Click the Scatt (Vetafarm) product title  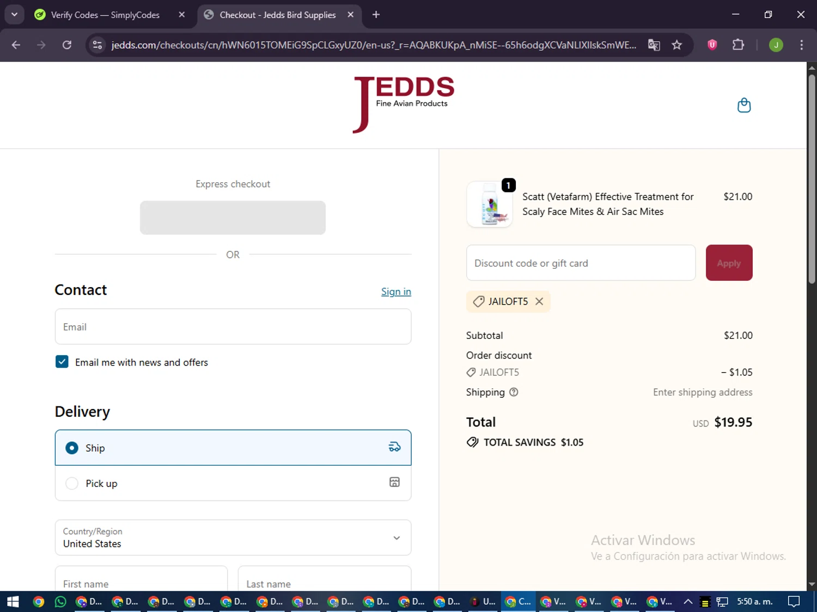click(608, 204)
